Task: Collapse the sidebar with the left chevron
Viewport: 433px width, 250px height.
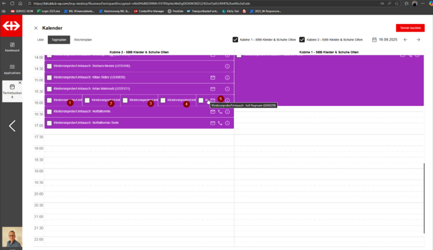Action: (12, 126)
